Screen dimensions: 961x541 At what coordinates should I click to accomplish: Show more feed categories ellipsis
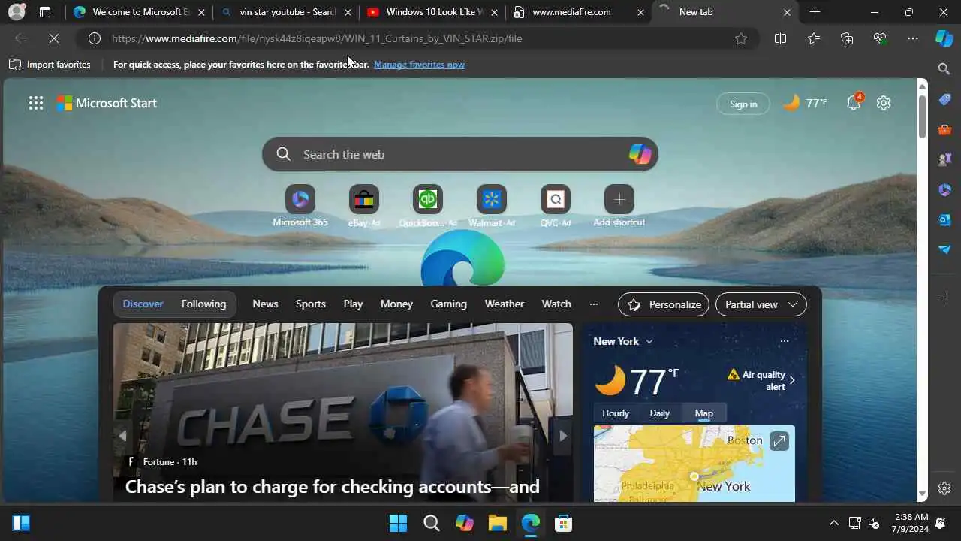[594, 304]
